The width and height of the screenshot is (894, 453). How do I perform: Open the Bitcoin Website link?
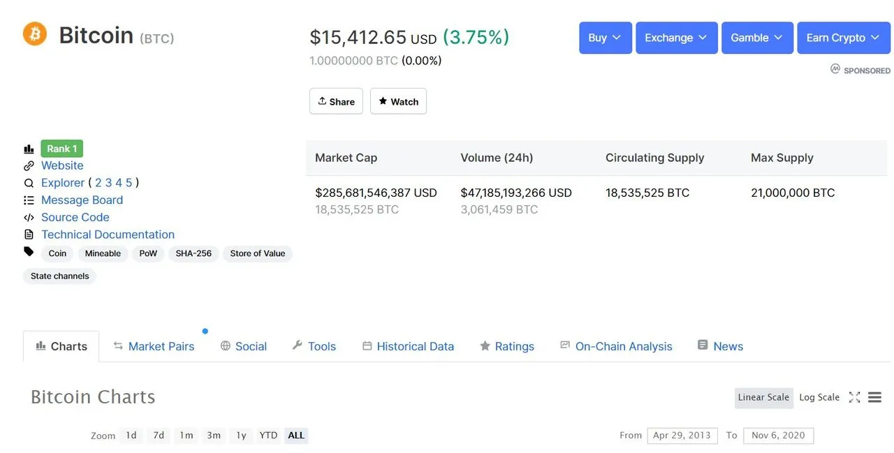[62, 165]
